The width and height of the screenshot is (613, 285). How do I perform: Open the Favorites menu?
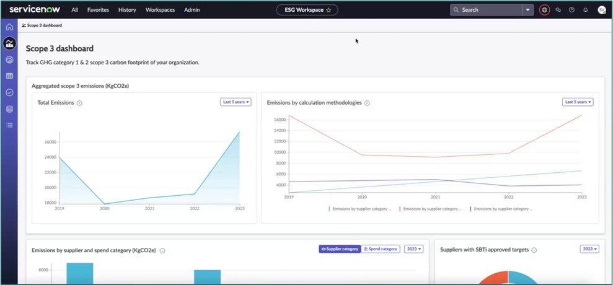[x=98, y=10]
